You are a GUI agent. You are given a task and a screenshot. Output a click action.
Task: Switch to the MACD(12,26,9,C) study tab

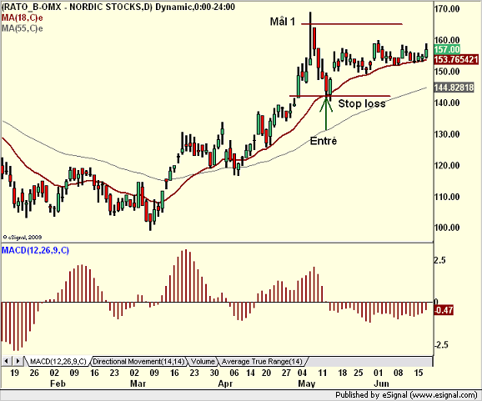(x=58, y=361)
